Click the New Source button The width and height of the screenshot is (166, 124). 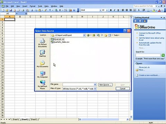click(105, 85)
